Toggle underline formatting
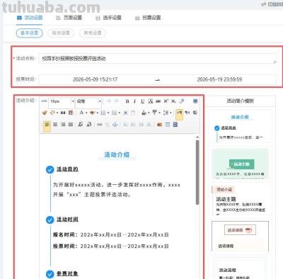 click(x=143, y=101)
